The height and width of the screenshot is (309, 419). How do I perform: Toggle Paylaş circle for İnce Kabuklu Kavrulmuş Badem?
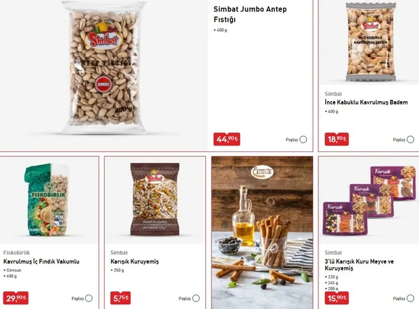point(410,139)
